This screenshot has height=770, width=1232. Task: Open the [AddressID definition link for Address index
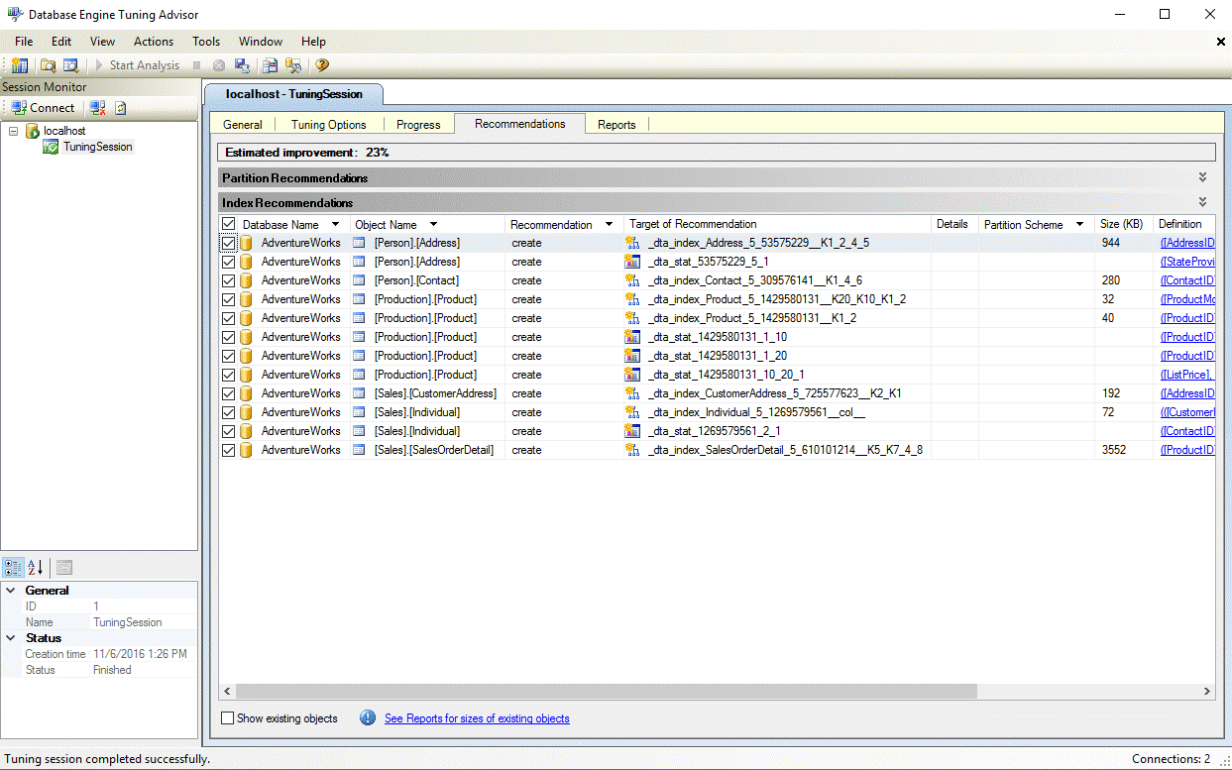click(1186, 242)
